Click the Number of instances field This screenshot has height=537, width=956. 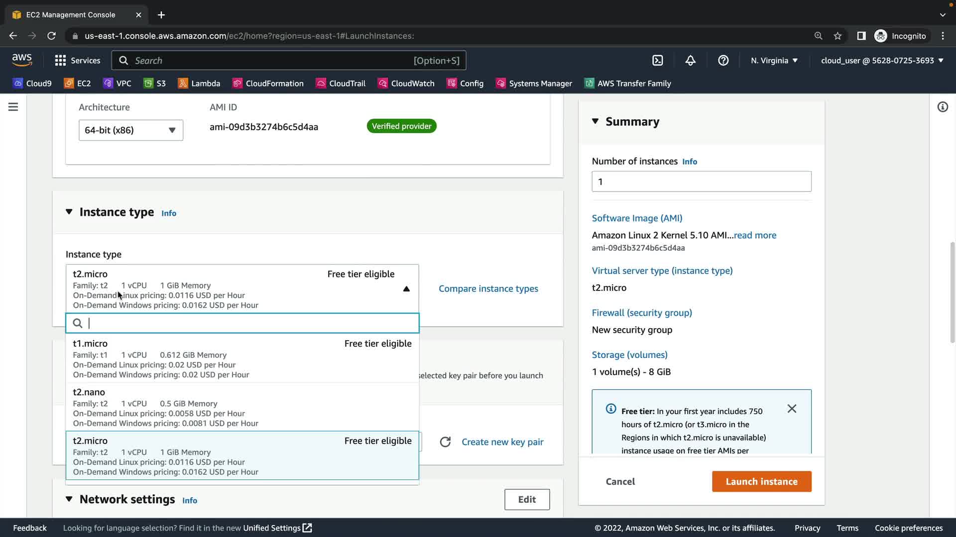tap(701, 181)
